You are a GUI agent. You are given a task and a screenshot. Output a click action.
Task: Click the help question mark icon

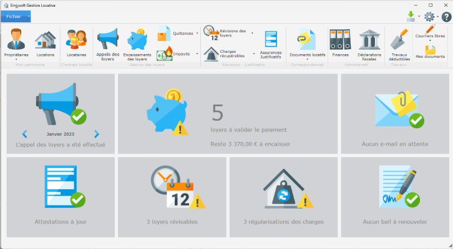coord(446,17)
